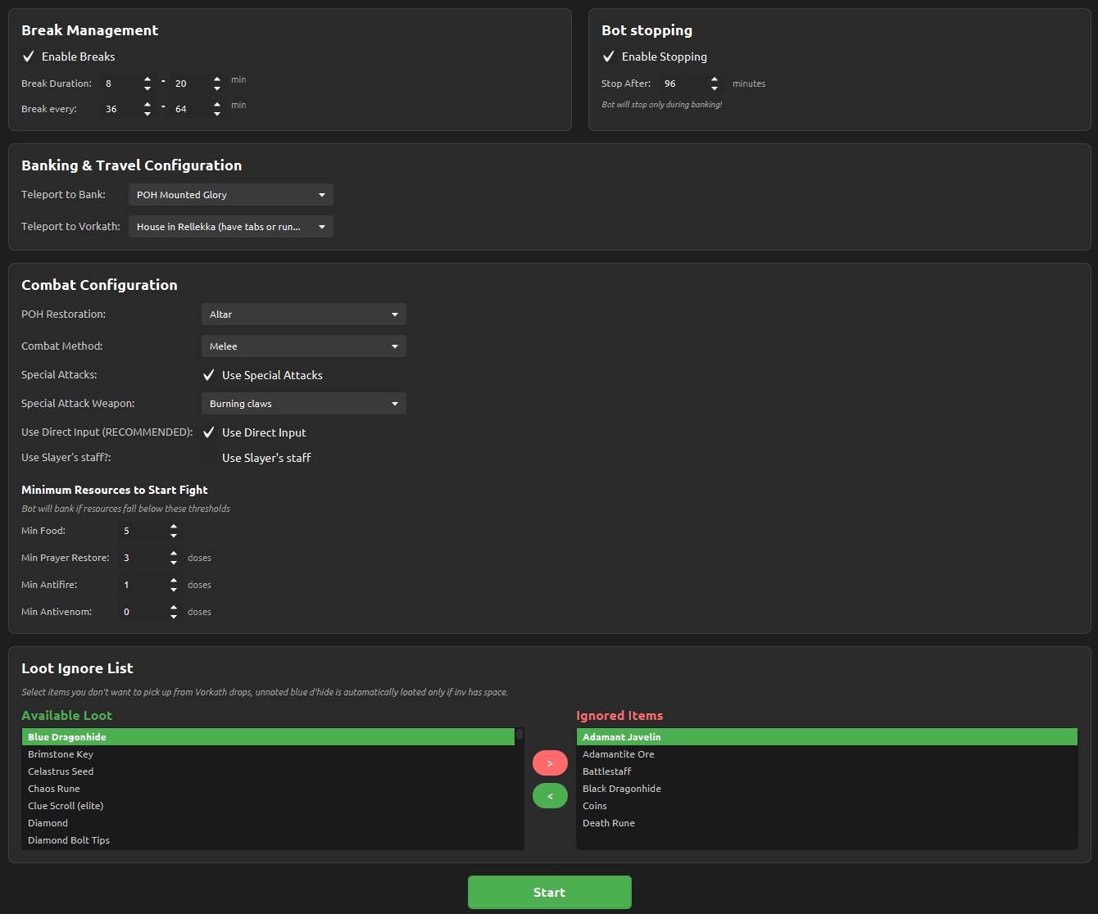The width and height of the screenshot is (1098, 914).
Task: Click the Stop After minutes input field
Action: click(682, 84)
